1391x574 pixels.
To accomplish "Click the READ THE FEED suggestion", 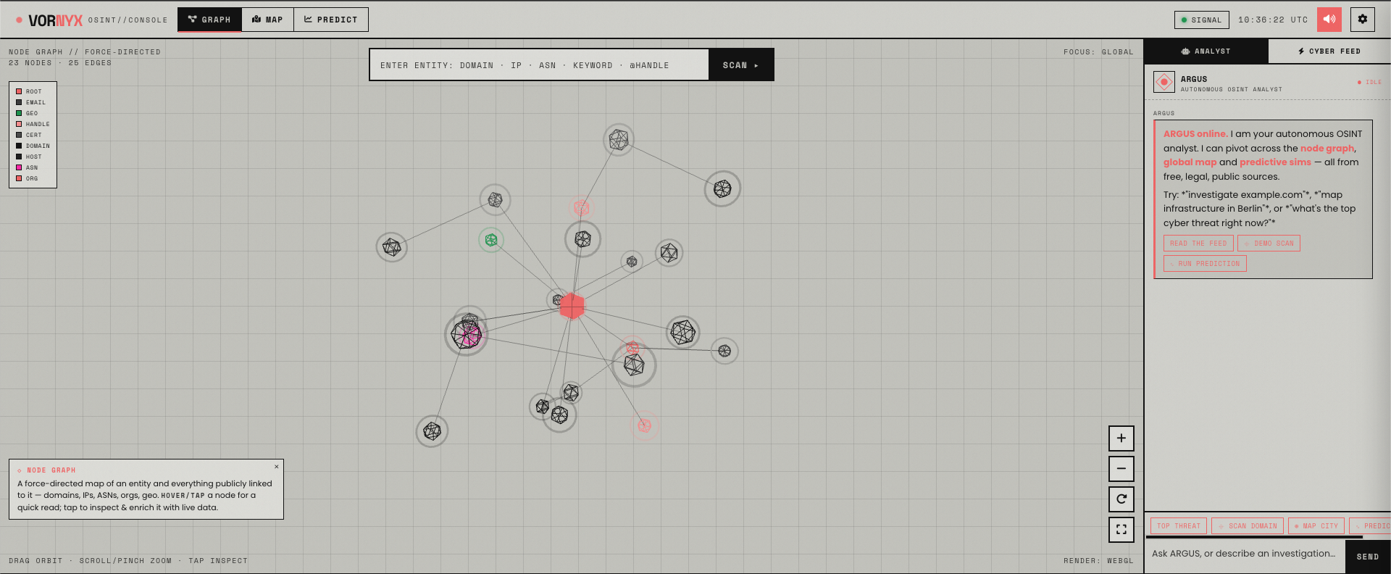I will tap(1198, 244).
